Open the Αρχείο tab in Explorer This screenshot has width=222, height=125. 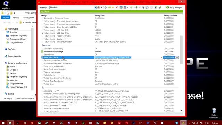click(6, 18)
